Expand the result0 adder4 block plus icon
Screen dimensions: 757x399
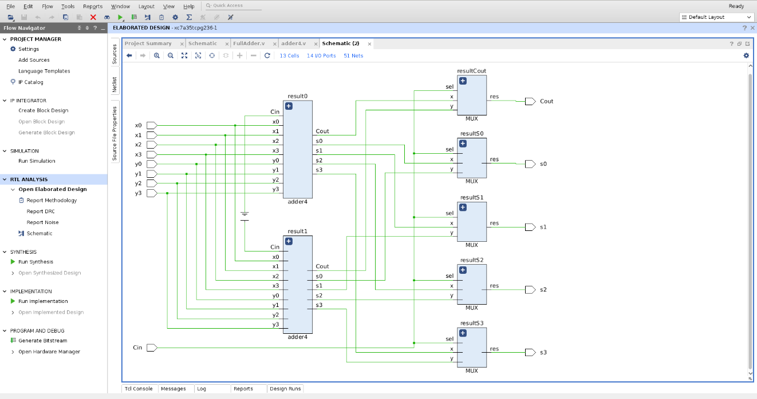(x=289, y=106)
